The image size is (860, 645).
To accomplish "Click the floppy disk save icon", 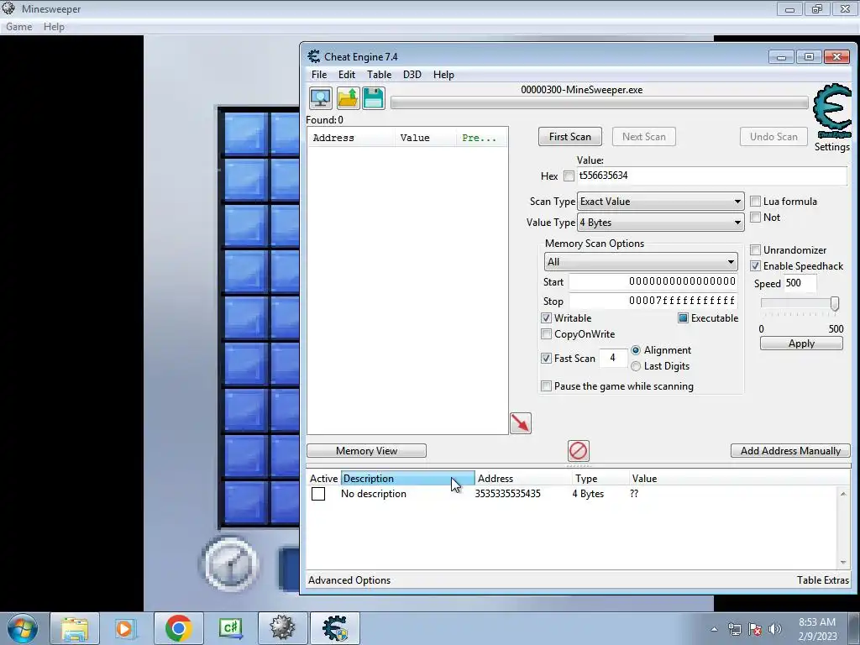I will [374, 99].
